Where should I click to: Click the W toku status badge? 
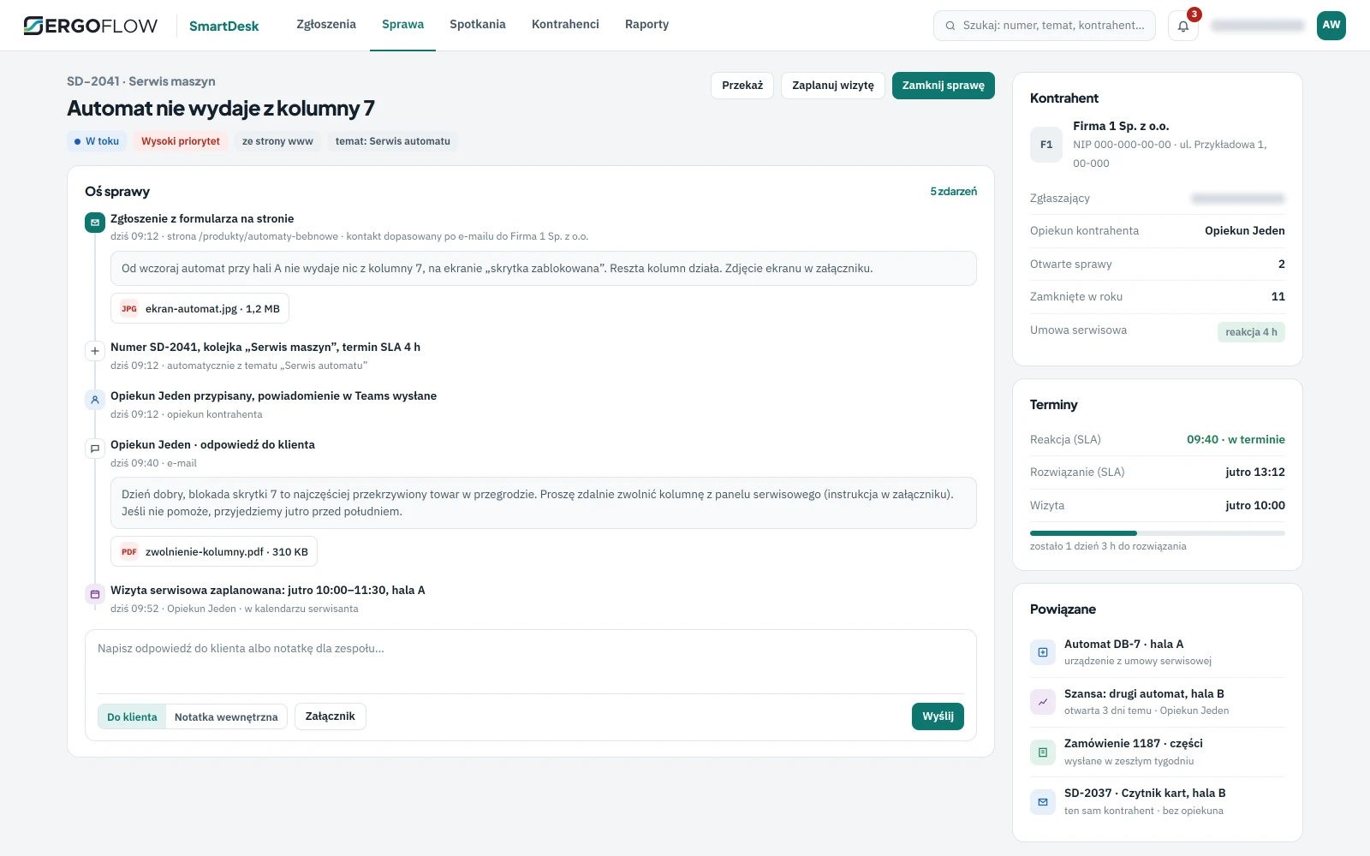(97, 141)
